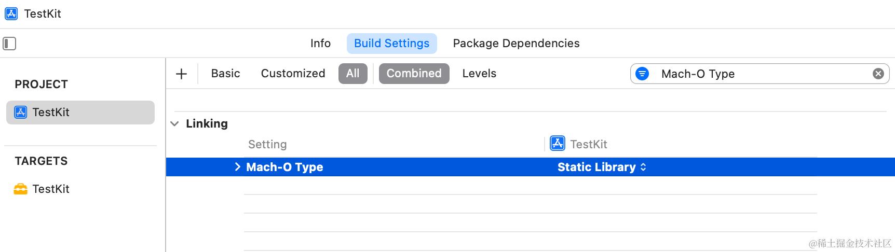Click the TestKit column header icon
The width and height of the screenshot is (895, 252).
point(558,144)
